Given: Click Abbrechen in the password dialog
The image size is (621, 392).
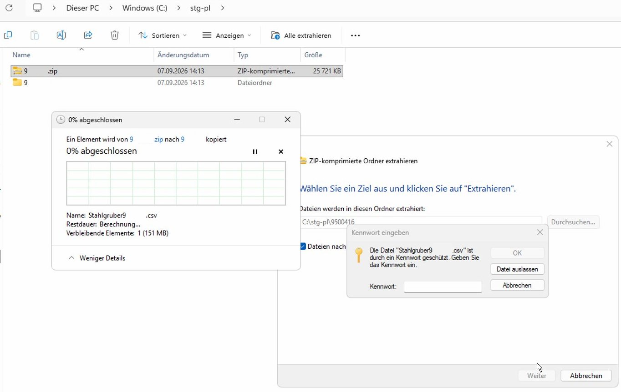Looking at the screenshot, I should (517, 285).
